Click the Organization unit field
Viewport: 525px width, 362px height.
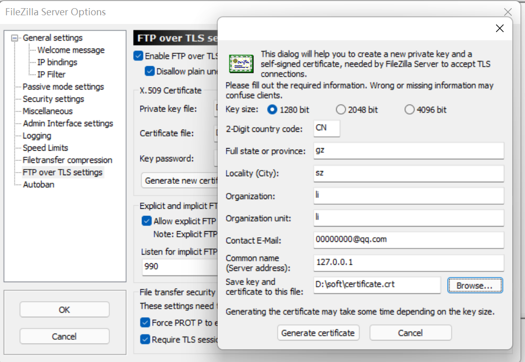pyautogui.click(x=409, y=218)
